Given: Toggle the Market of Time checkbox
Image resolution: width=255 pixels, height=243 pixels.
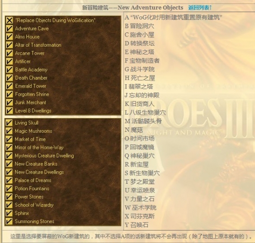Looking at the screenshot, I should click(9, 139).
